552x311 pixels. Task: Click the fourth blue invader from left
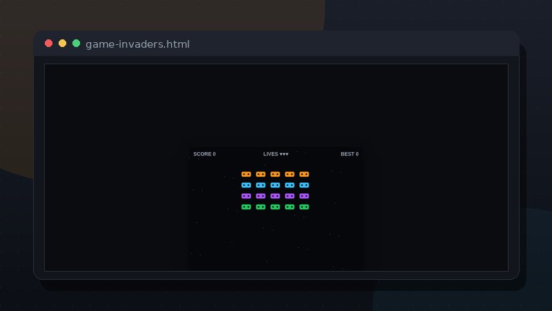(289, 185)
